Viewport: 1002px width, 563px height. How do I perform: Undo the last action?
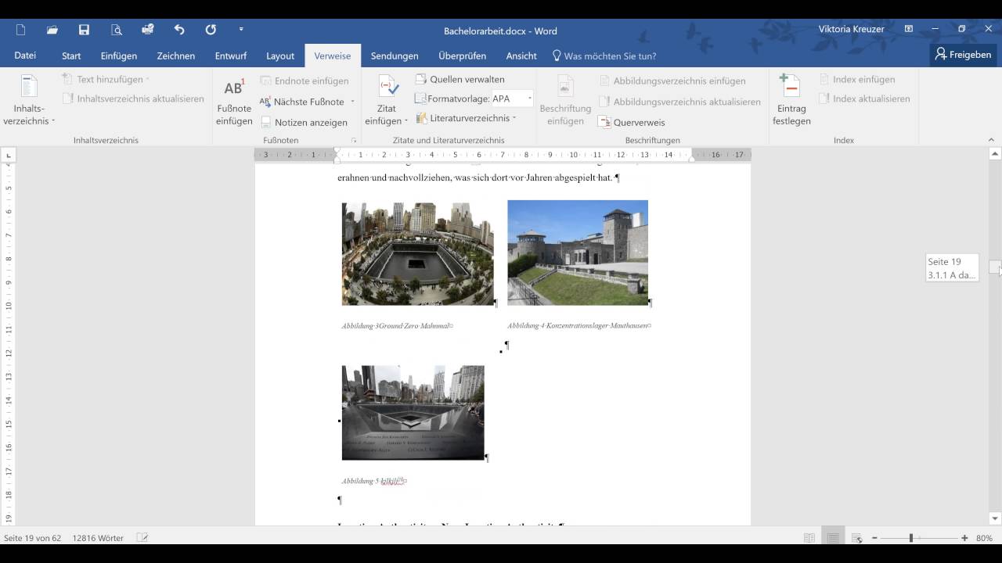pos(179,30)
